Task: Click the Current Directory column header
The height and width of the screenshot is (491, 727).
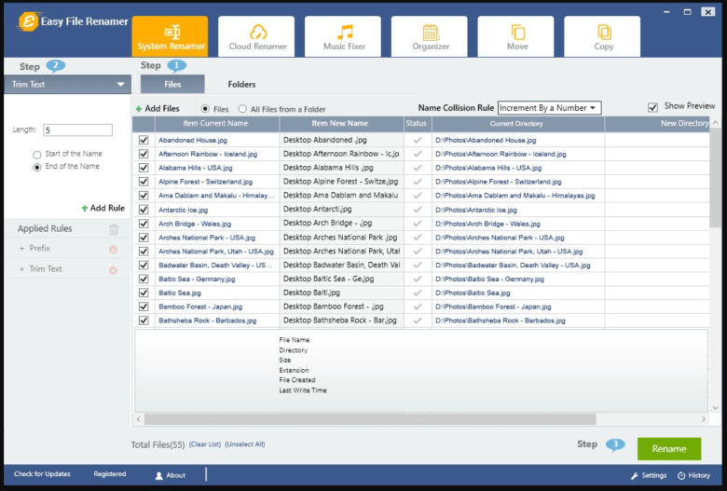Action: point(518,124)
